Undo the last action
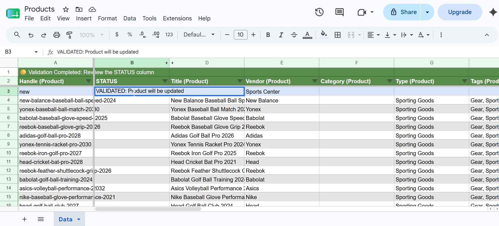499x226 pixels. coord(31,35)
